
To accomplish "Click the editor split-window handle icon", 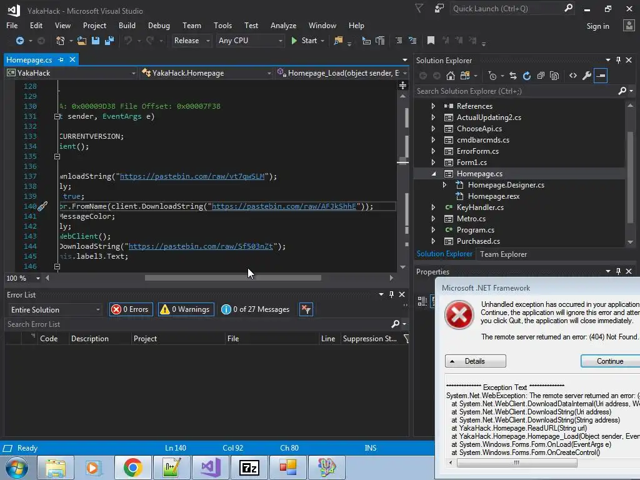I will 403,85.
